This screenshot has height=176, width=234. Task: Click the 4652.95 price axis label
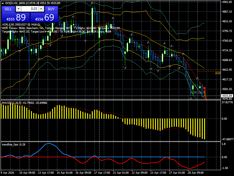coord(227,70)
